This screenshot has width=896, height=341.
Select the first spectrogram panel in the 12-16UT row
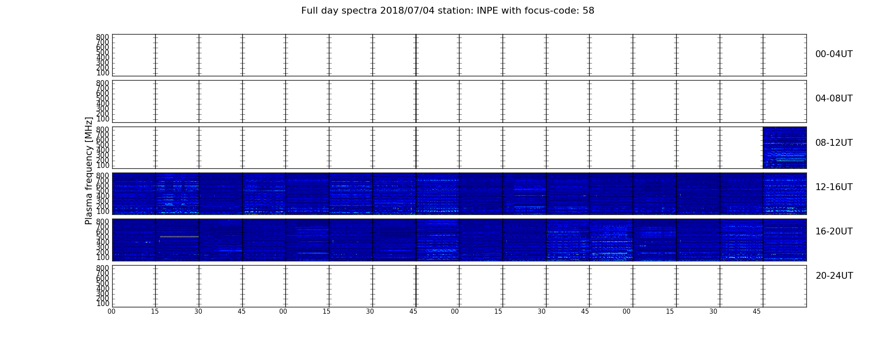click(134, 194)
